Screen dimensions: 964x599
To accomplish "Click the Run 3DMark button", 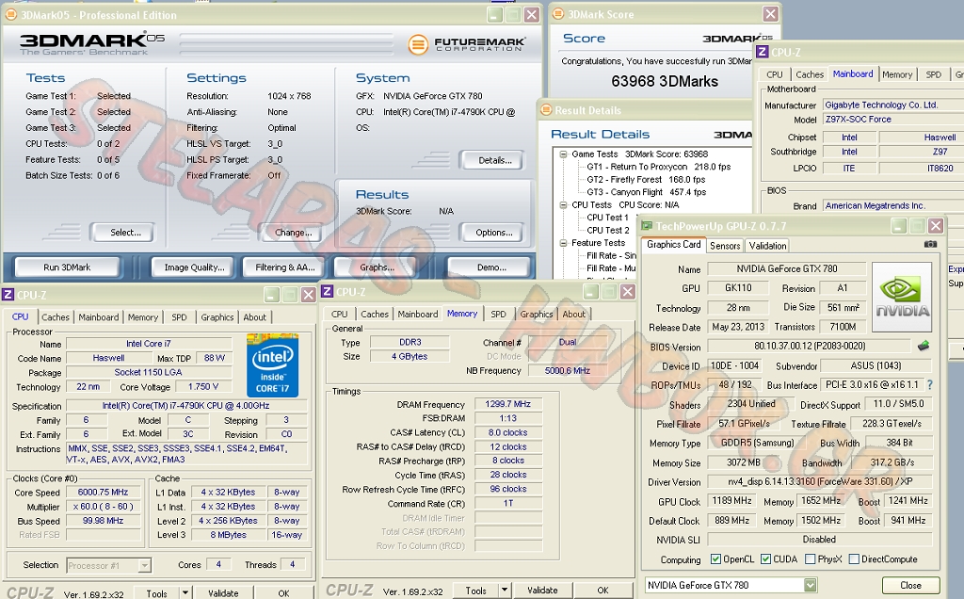I will 67,267.
